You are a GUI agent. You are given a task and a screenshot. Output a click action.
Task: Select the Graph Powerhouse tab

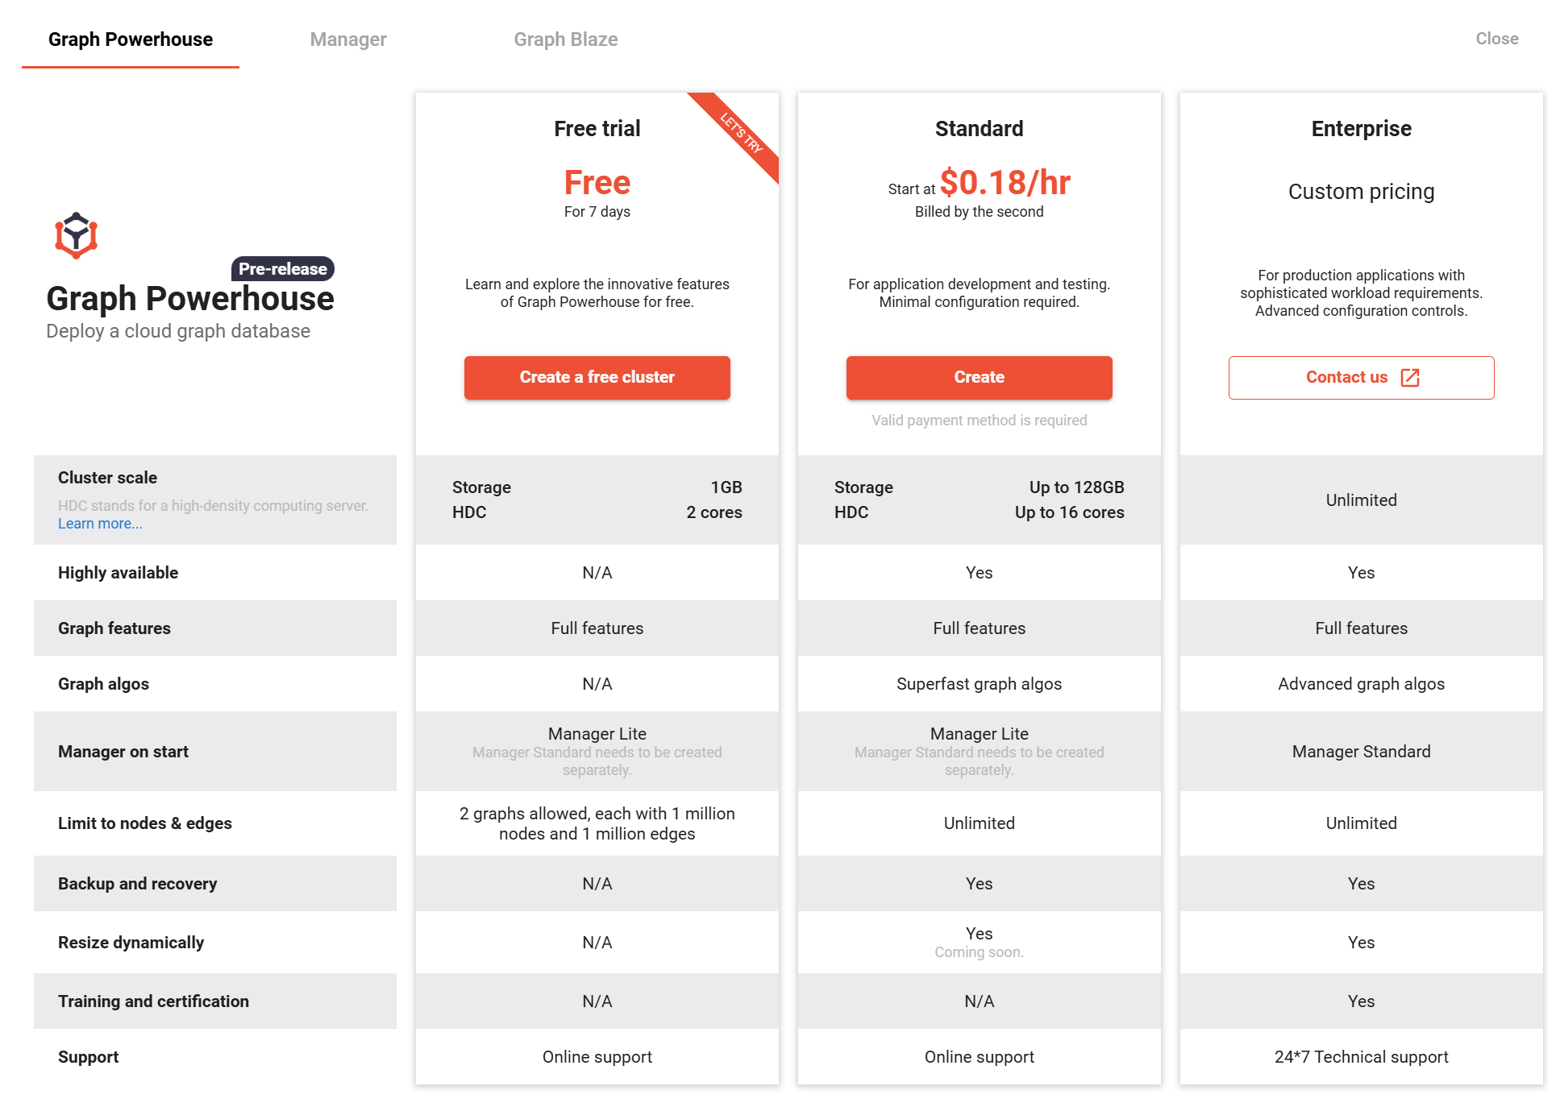[x=131, y=39]
